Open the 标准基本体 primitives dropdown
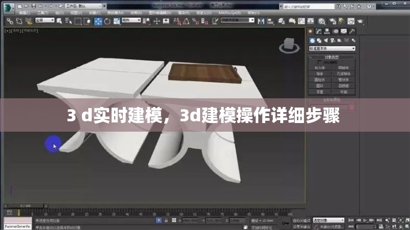The width and height of the screenshot is (410, 230). pyautogui.click(x=332, y=49)
